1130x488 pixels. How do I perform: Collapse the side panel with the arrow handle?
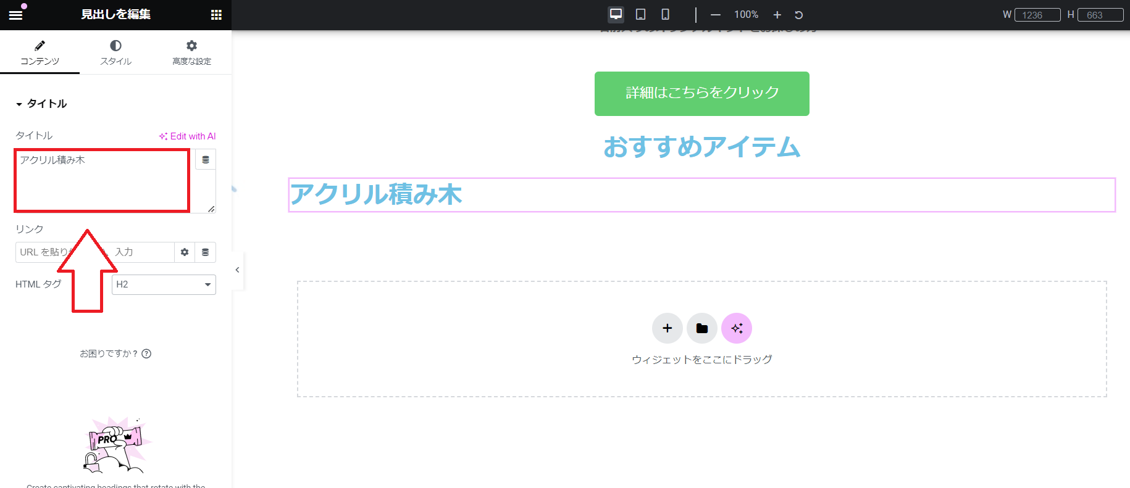(238, 270)
